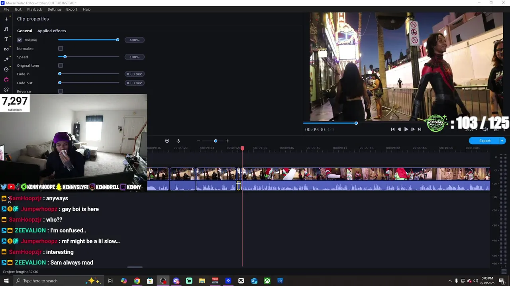The width and height of the screenshot is (510, 286).
Task: Click the 00:09:30 timecode display
Action: (x=320, y=129)
